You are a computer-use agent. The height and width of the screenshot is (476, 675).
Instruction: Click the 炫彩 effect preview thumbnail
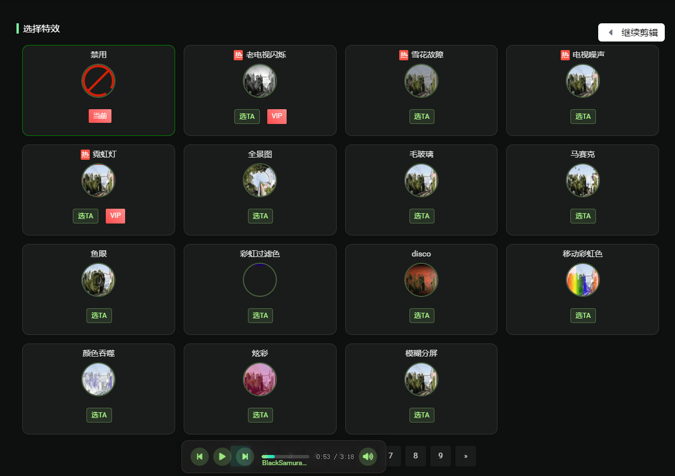click(260, 379)
